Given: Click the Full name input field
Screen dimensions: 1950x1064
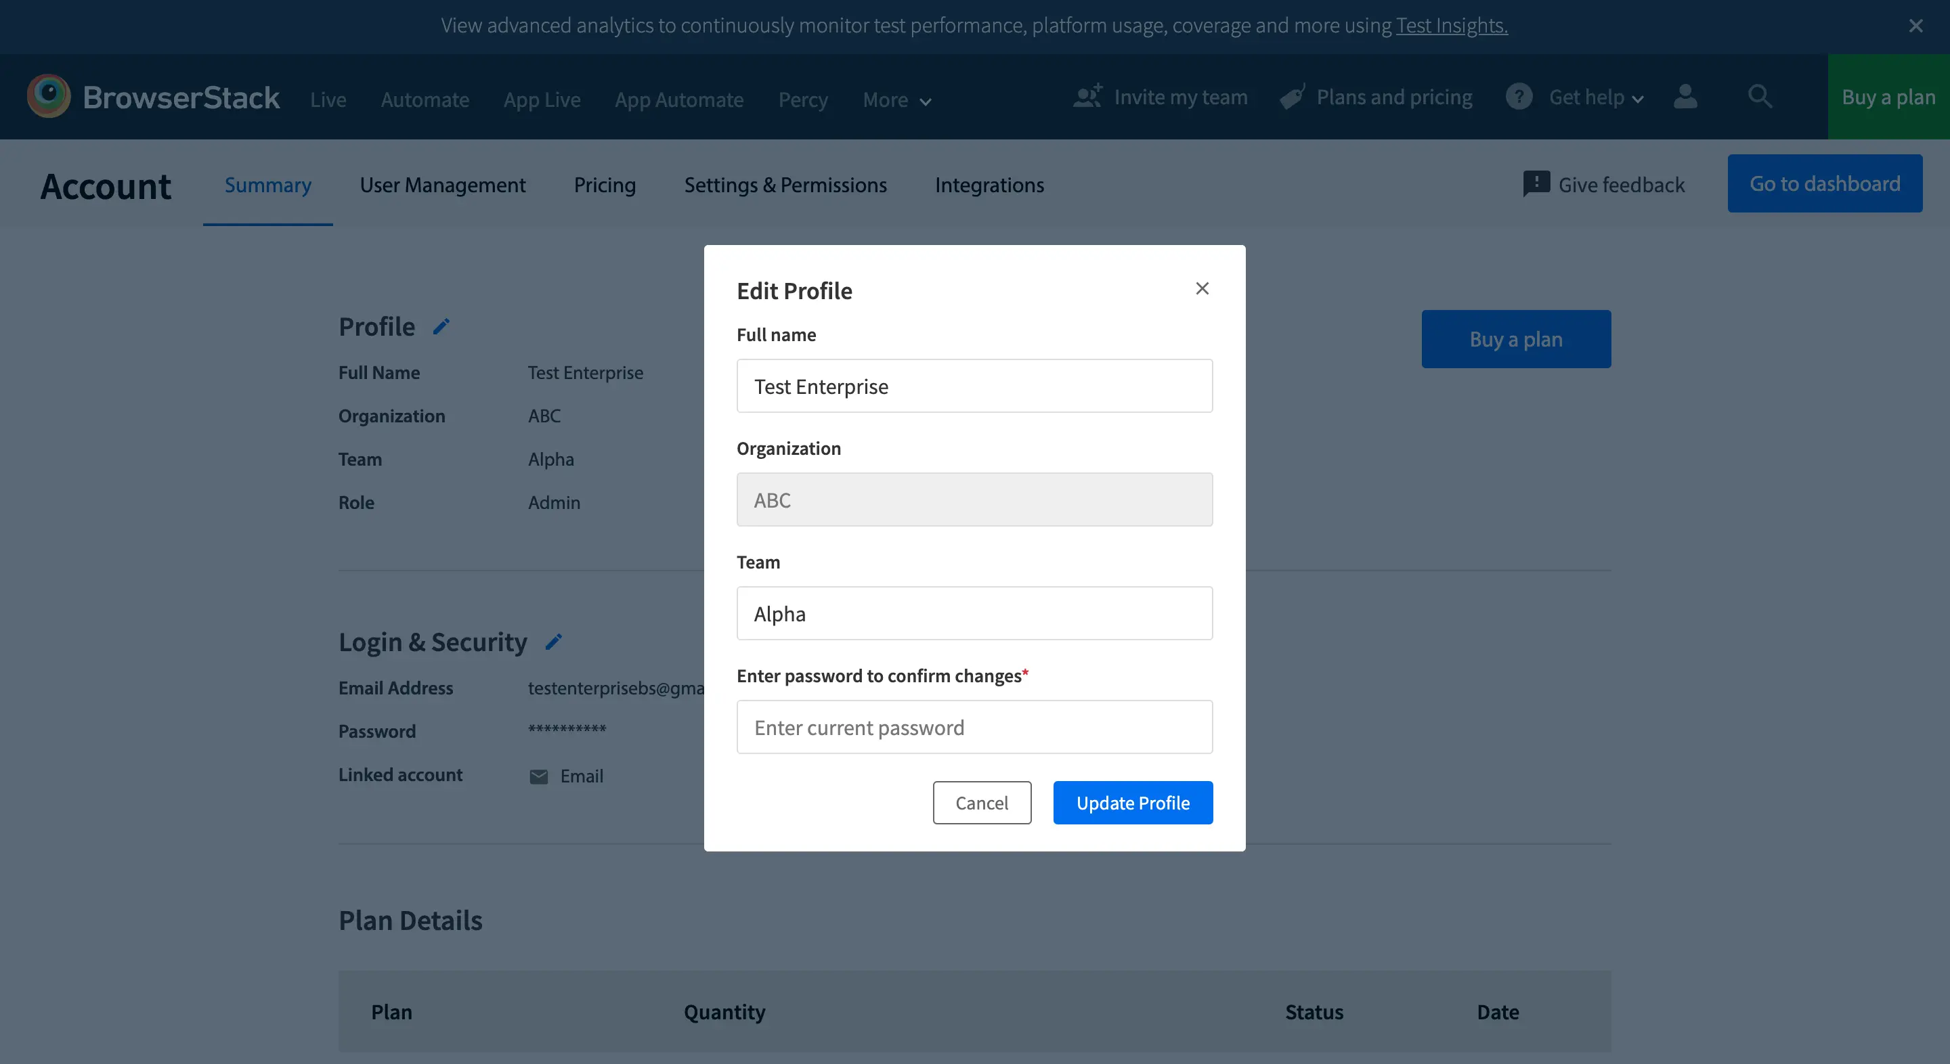Looking at the screenshot, I should point(974,386).
